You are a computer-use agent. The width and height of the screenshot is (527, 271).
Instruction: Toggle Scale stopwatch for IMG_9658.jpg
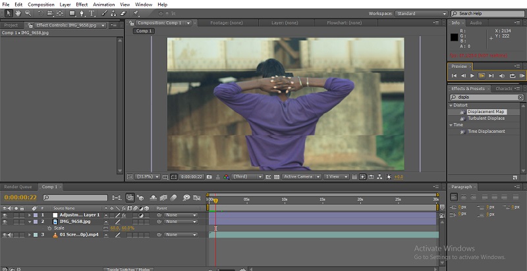coord(50,228)
